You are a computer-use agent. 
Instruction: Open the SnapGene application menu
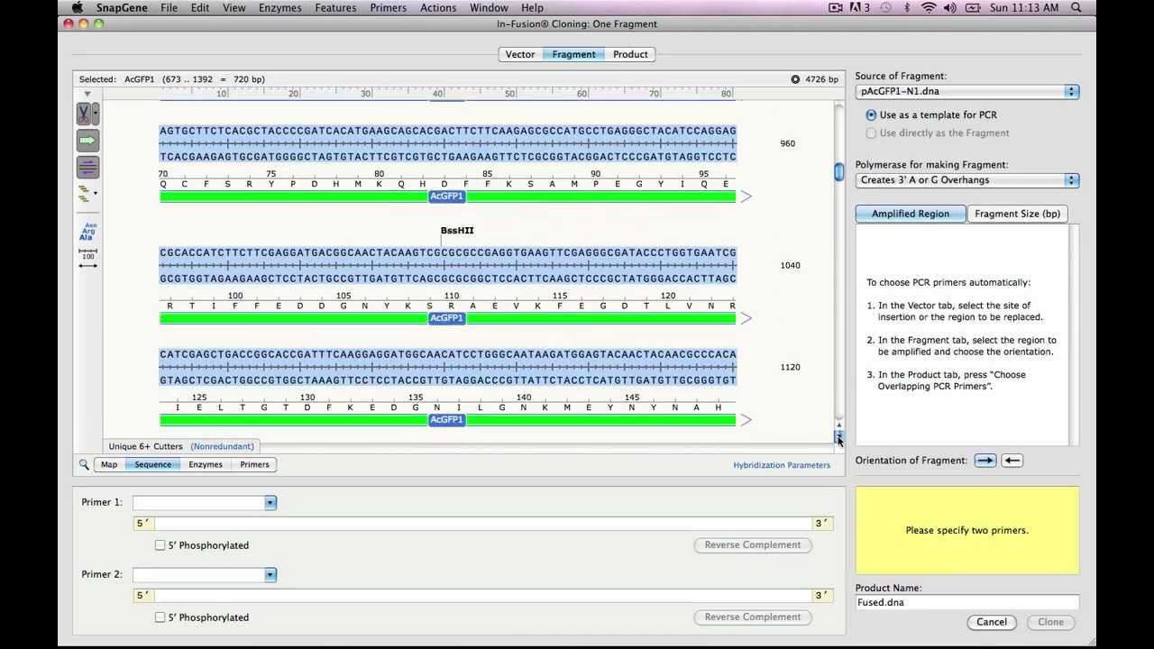coord(122,7)
